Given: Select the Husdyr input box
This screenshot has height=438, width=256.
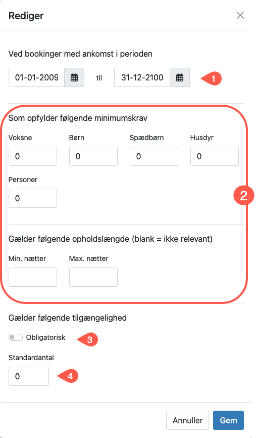Looking at the screenshot, I should click(x=215, y=156).
